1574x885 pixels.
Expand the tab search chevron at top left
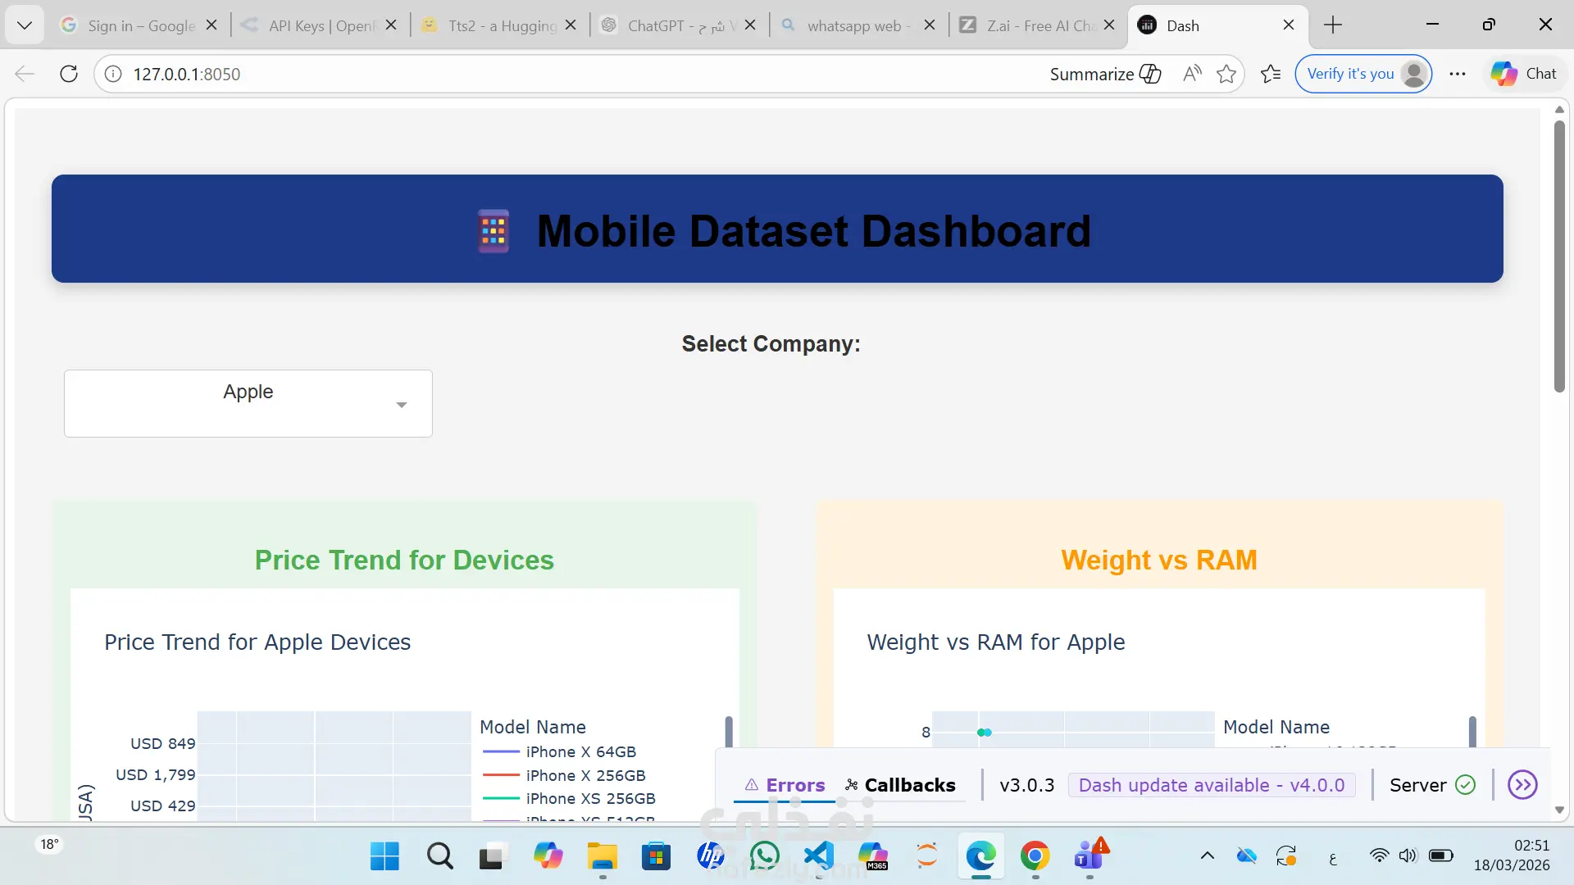25,25
